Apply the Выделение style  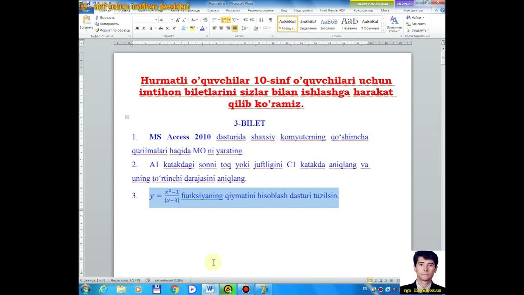308,24
